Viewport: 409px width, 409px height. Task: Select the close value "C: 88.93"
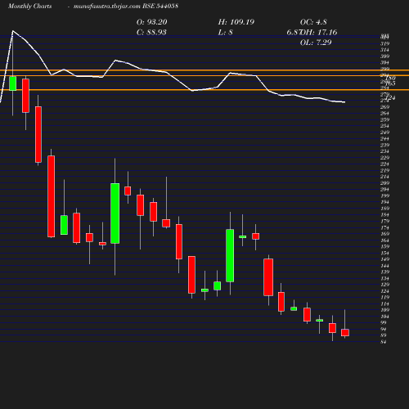click(151, 32)
